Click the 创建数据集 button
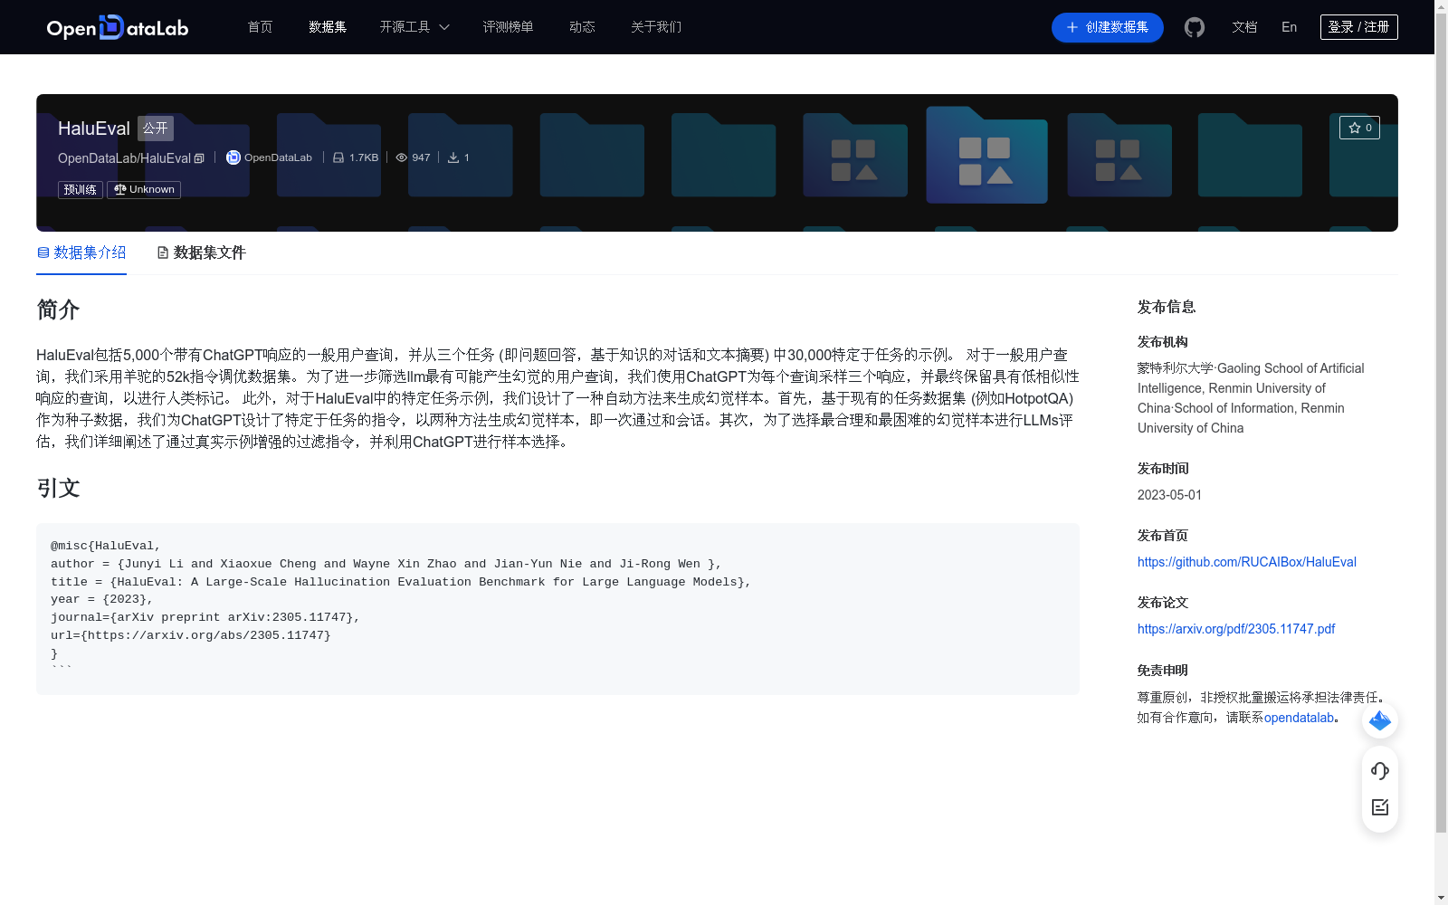The width and height of the screenshot is (1448, 905). pyautogui.click(x=1108, y=27)
